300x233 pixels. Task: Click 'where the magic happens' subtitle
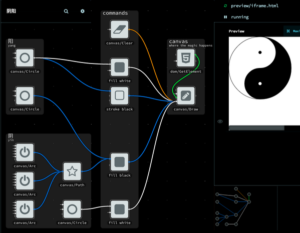(190, 45)
